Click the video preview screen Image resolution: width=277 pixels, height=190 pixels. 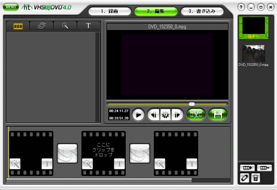167,65
